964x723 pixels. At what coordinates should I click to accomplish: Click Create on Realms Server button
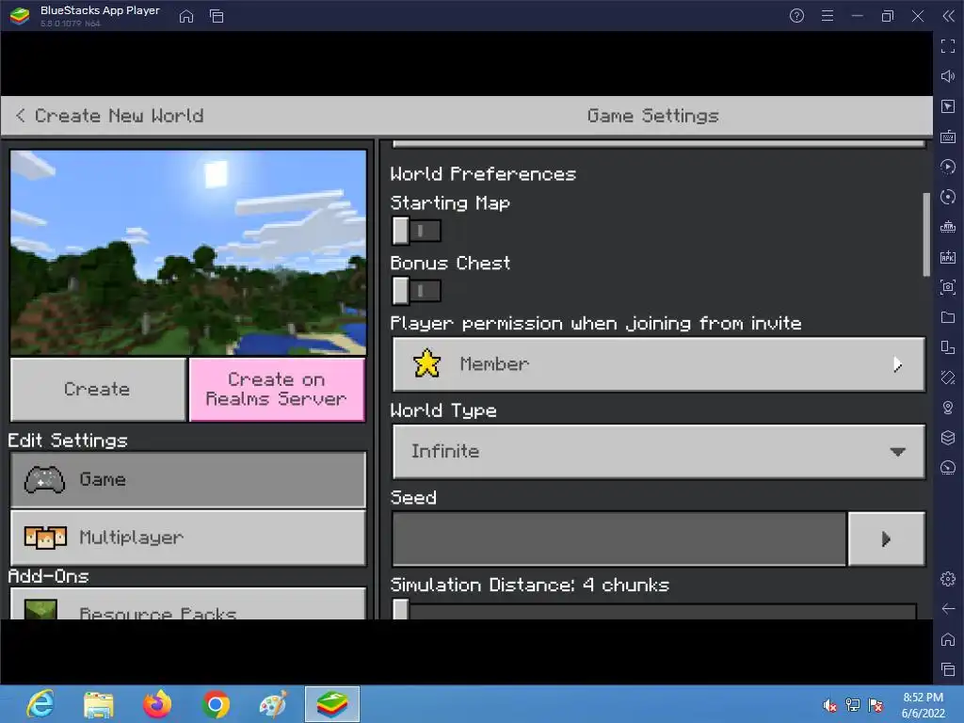point(277,389)
